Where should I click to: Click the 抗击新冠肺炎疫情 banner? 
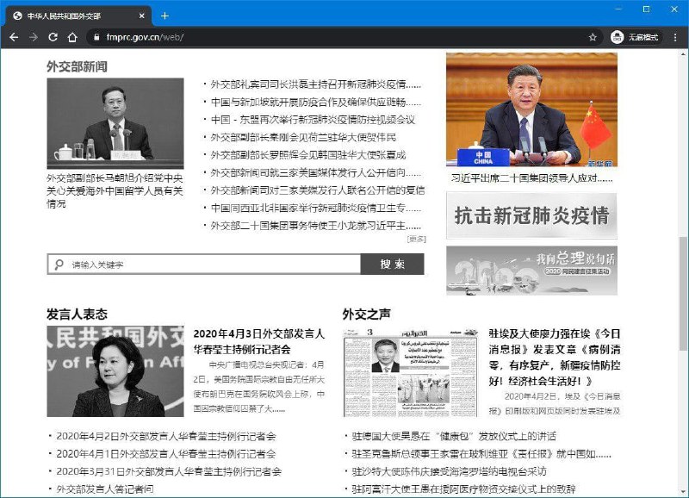coord(534,216)
